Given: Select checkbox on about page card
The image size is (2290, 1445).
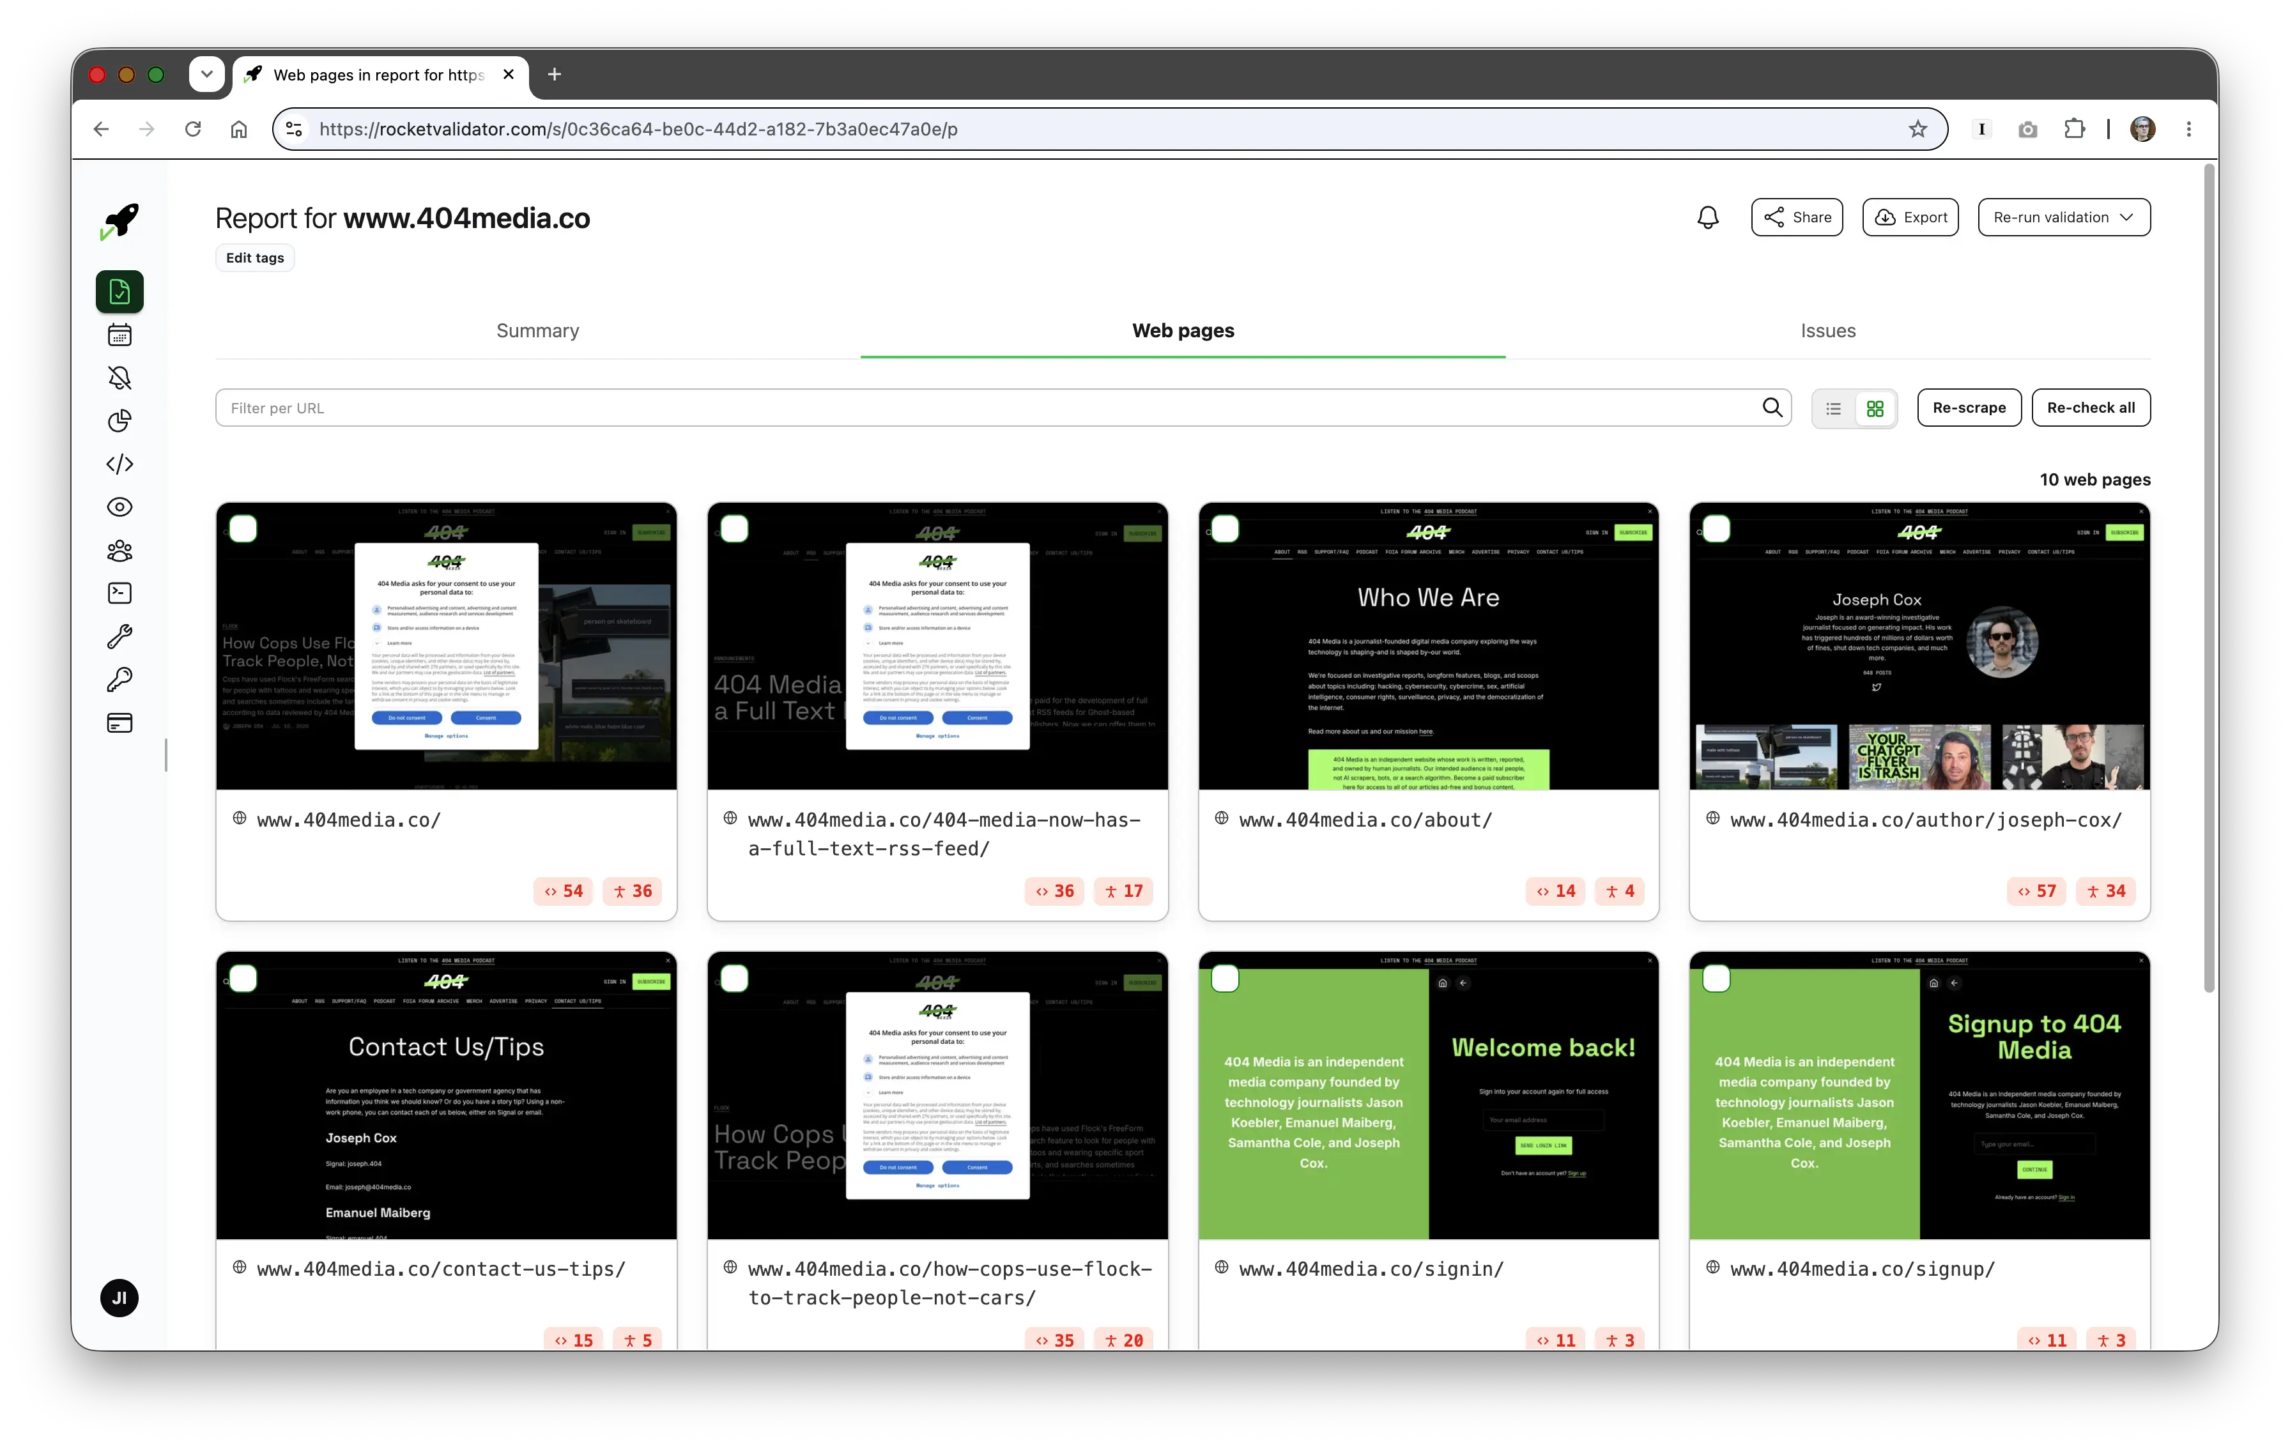Looking at the screenshot, I should click(x=1225, y=530).
